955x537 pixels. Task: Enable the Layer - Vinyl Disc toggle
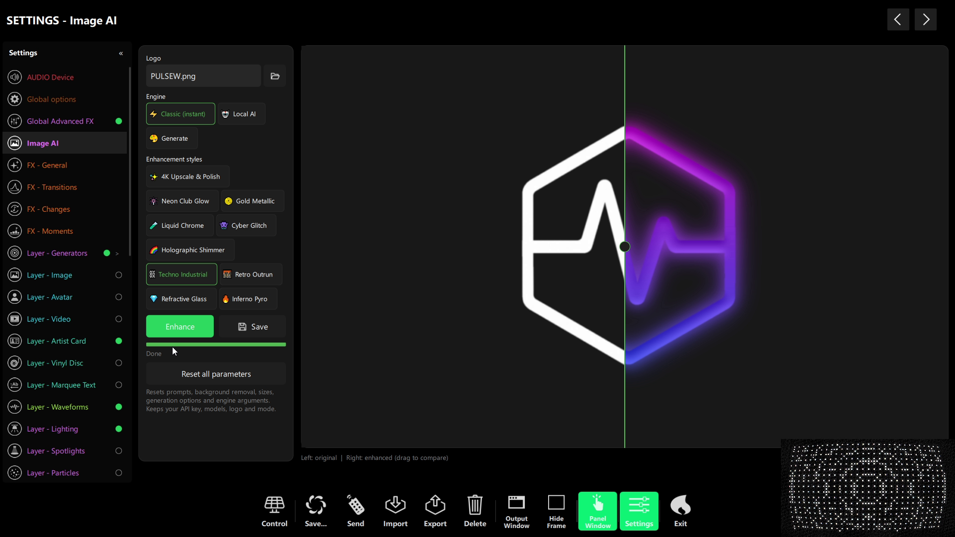pyautogui.click(x=118, y=363)
